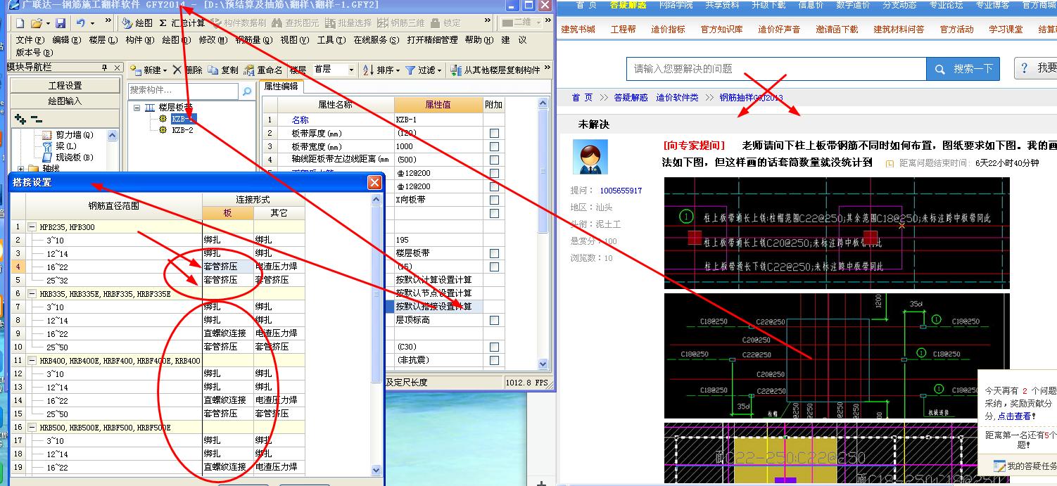Collapse the 楼层板带 tree node
1057x486 pixels.
click(137, 108)
